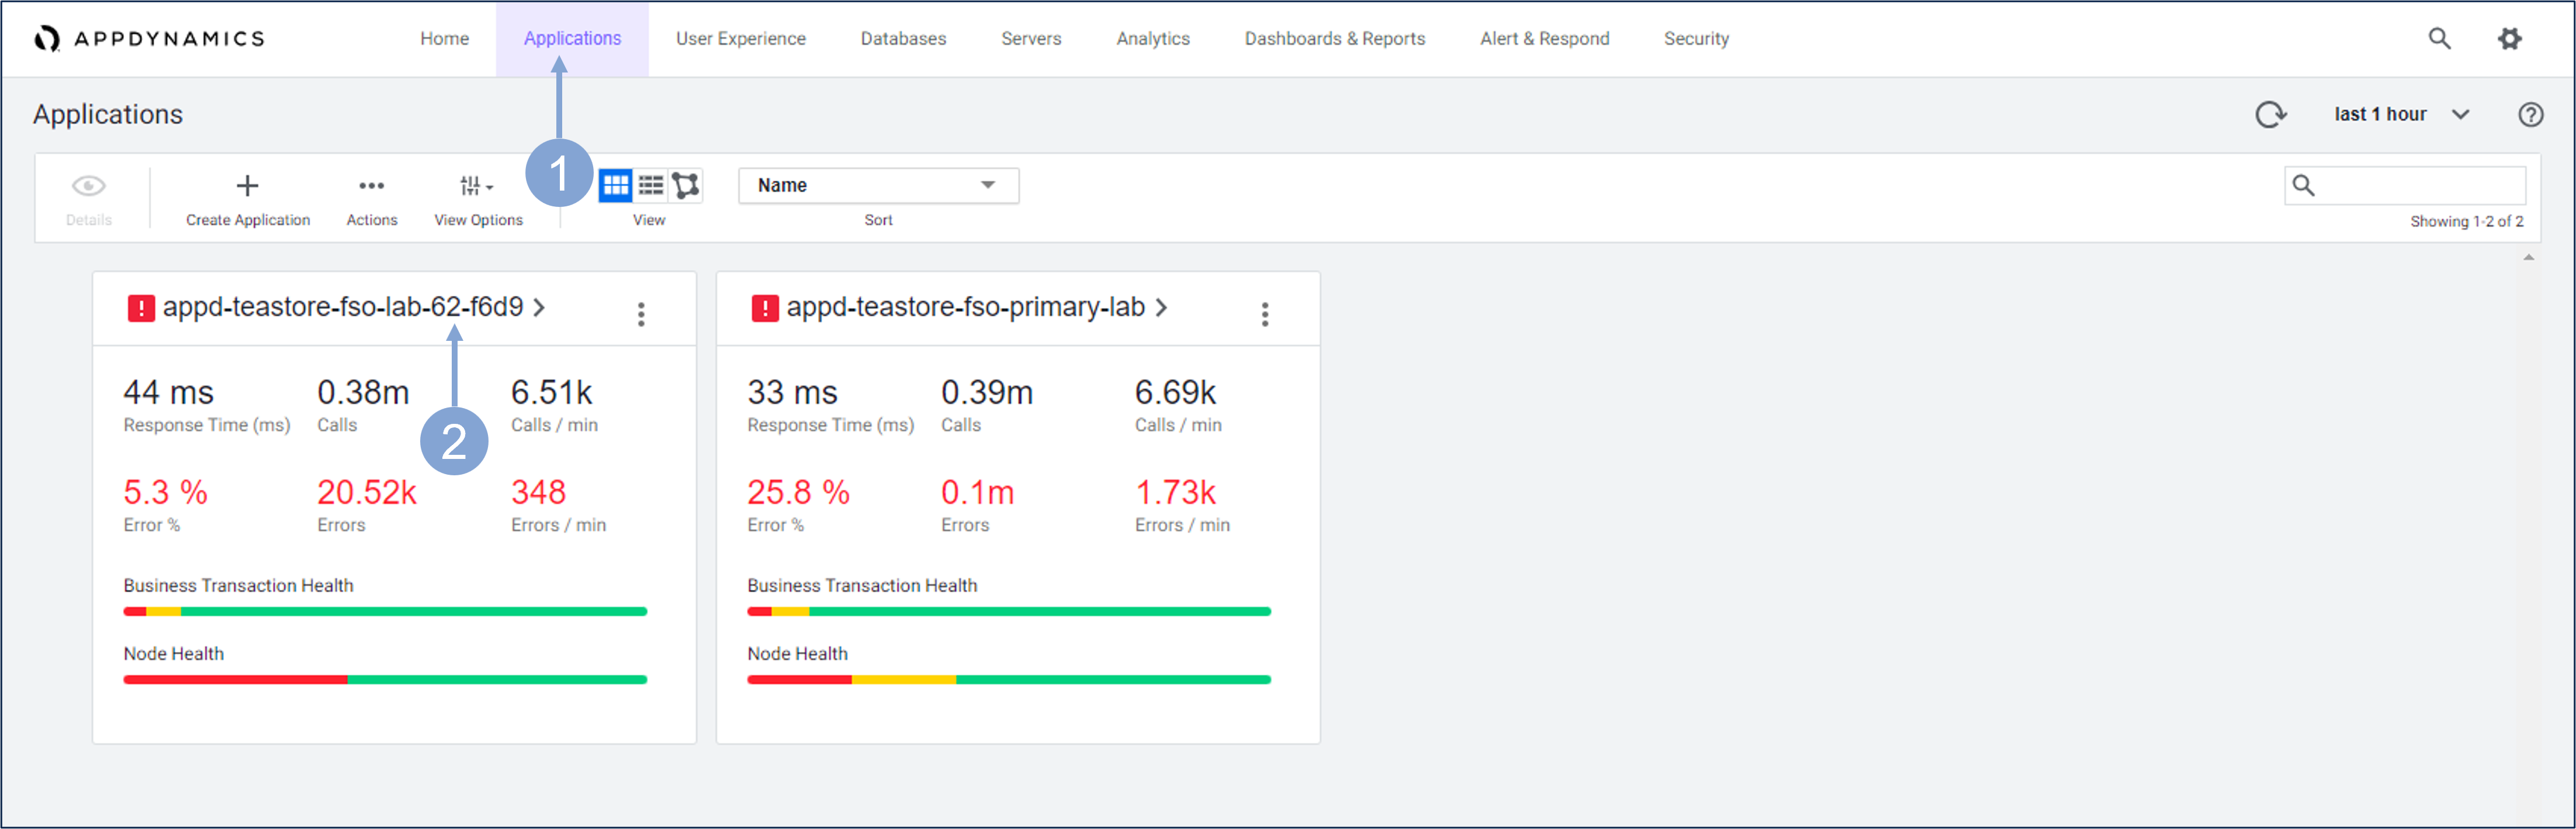Open the View Options dropdown
This screenshot has height=829, width=2576.
coord(477,186)
